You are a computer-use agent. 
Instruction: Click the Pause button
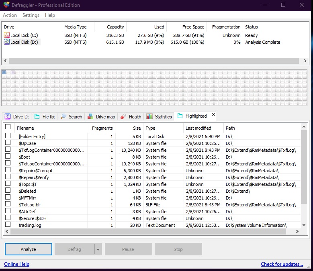128,249
